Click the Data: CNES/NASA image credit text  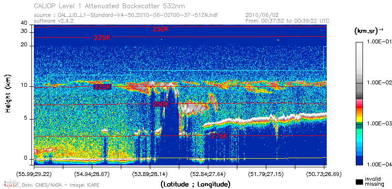pyautogui.click(x=60, y=185)
